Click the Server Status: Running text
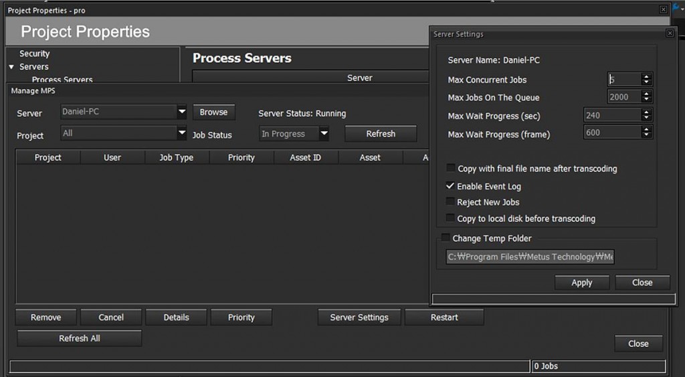The height and width of the screenshot is (377, 685). tap(302, 113)
